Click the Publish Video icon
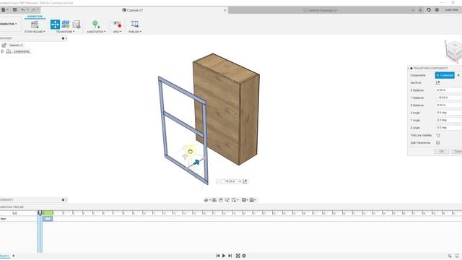The image size is (462, 260). click(x=135, y=25)
